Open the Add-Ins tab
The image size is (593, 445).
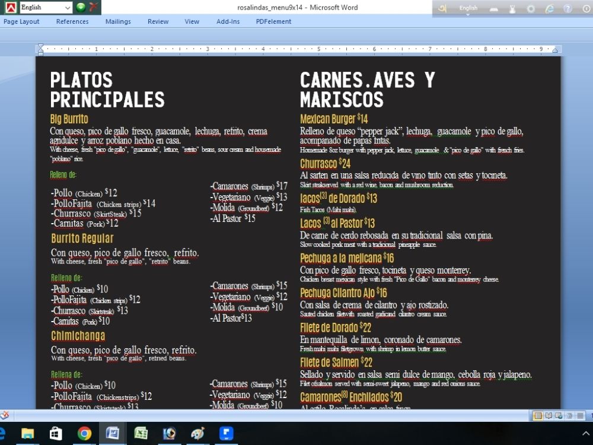click(x=228, y=21)
